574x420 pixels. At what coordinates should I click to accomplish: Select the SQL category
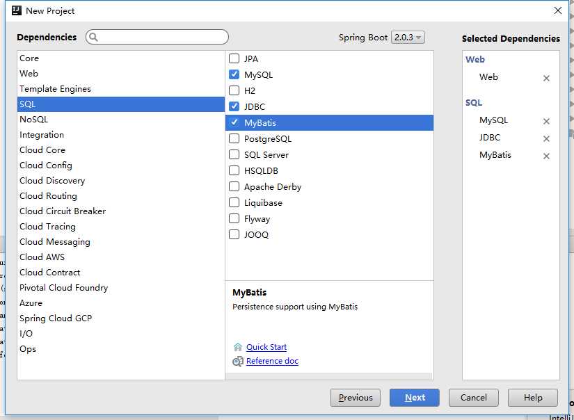coord(121,104)
